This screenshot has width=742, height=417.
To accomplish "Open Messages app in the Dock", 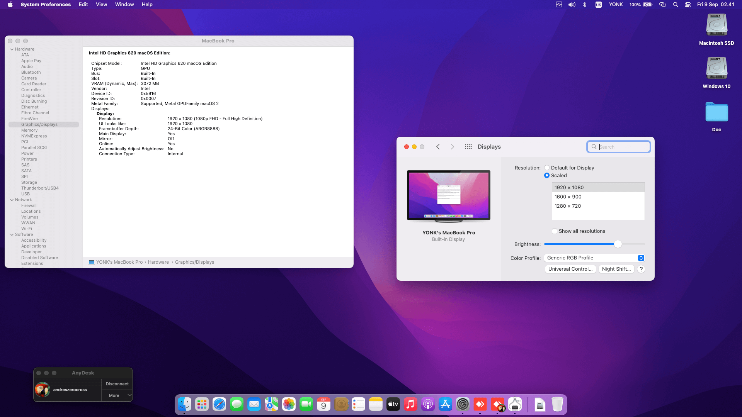I will (237, 404).
